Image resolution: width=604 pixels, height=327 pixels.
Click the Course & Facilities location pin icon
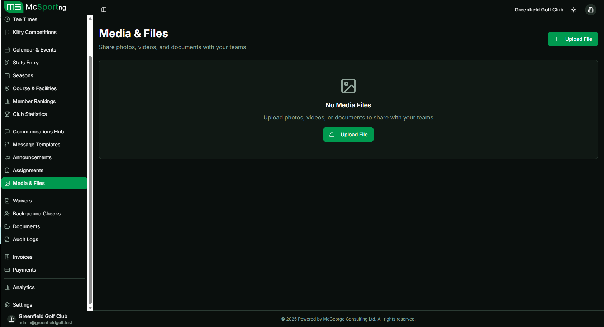coord(8,88)
